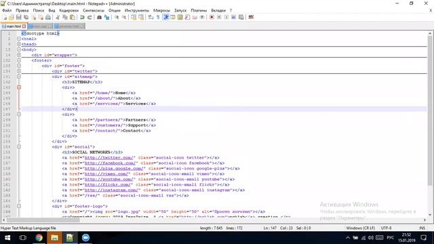
Task: Collapse the body tag fold marker
Action: [19, 49]
